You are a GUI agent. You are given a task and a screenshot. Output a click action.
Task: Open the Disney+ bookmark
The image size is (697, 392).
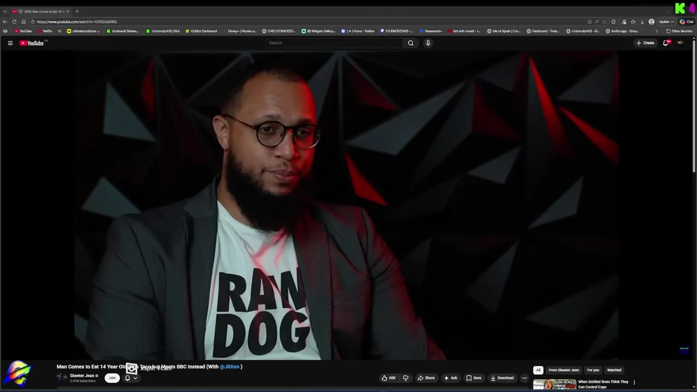[x=239, y=31]
